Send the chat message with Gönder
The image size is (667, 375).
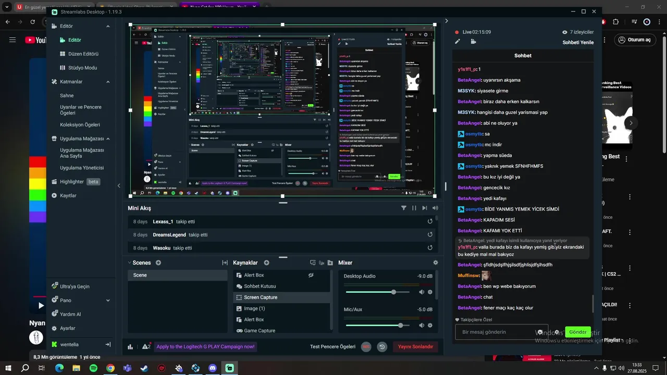coord(578,332)
